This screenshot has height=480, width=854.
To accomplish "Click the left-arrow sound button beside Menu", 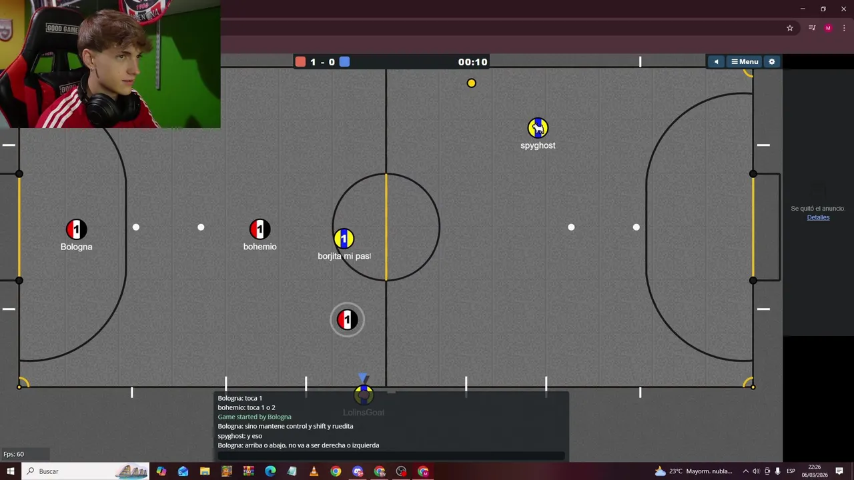I will click(716, 62).
